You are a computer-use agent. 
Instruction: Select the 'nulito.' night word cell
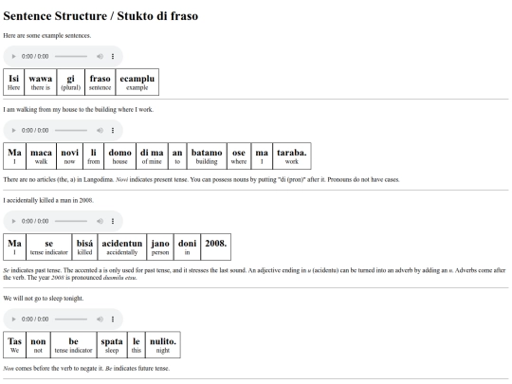pos(163,345)
